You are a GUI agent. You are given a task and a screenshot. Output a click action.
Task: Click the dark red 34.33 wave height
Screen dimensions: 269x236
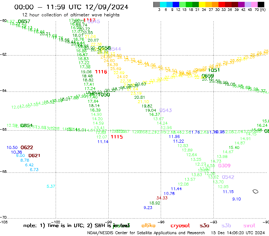tap(162, 198)
